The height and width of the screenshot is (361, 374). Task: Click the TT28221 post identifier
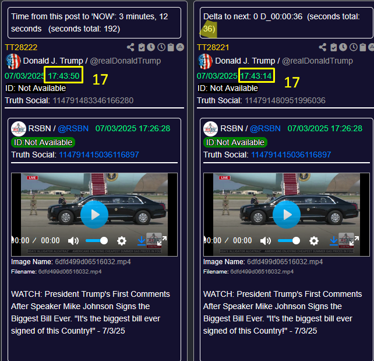[213, 47]
